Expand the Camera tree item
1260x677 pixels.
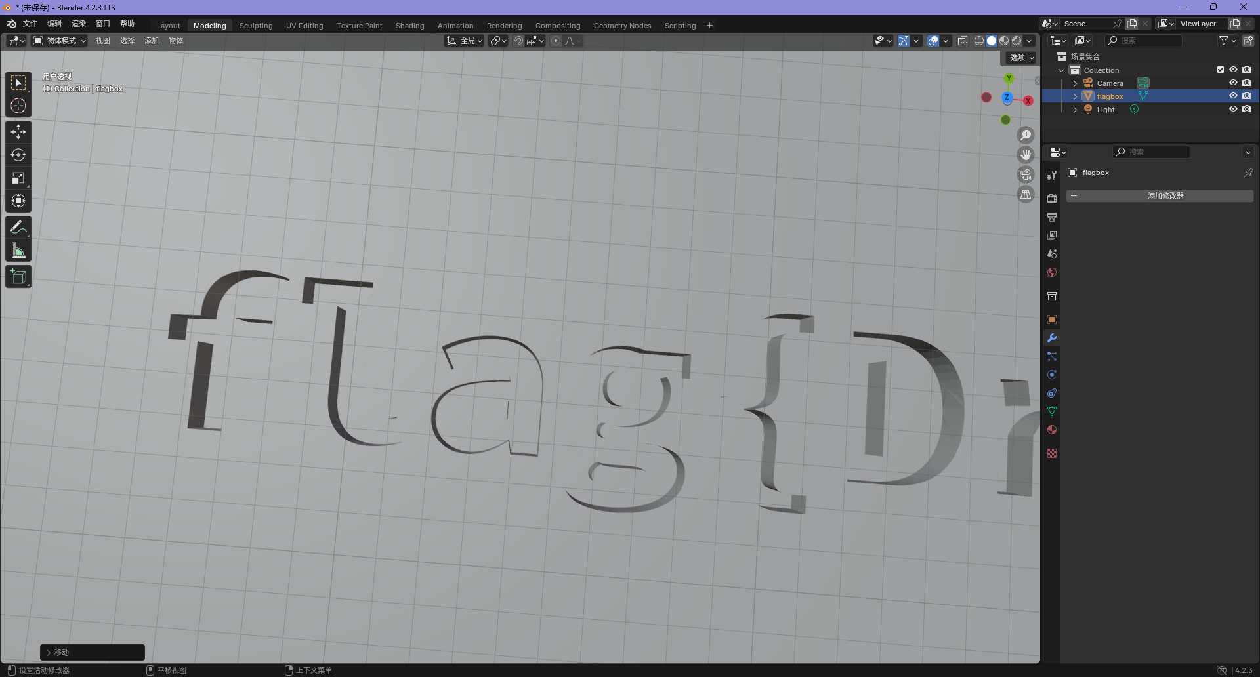pos(1075,83)
